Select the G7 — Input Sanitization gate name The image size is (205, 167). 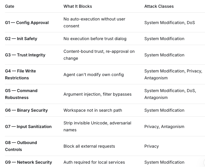(x=28, y=126)
